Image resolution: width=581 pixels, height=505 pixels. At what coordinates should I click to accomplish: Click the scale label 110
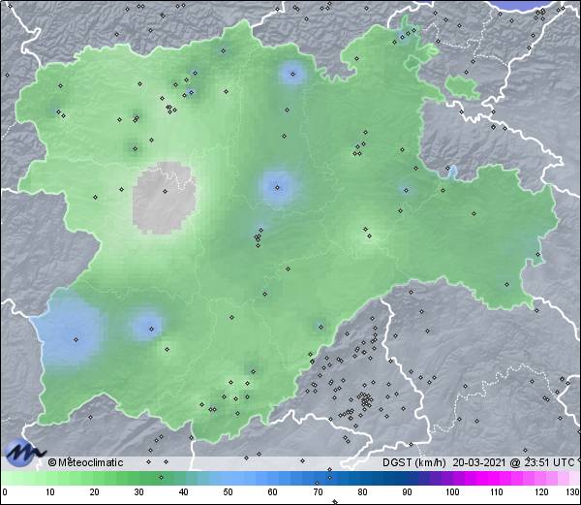(497, 492)
